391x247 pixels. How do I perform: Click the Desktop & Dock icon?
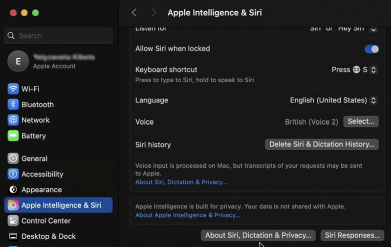[x=13, y=236]
